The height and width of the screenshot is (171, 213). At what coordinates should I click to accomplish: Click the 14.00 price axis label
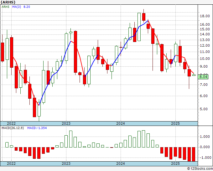pyautogui.click(x=205, y=34)
